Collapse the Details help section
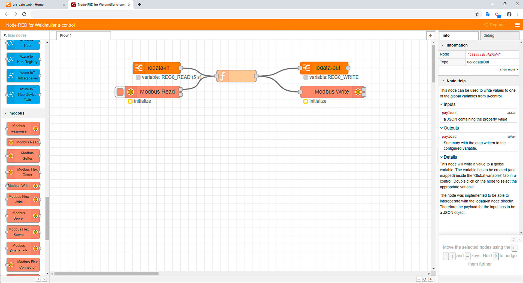Image resolution: width=523 pixels, height=283 pixels. click(x=448, y=157)
